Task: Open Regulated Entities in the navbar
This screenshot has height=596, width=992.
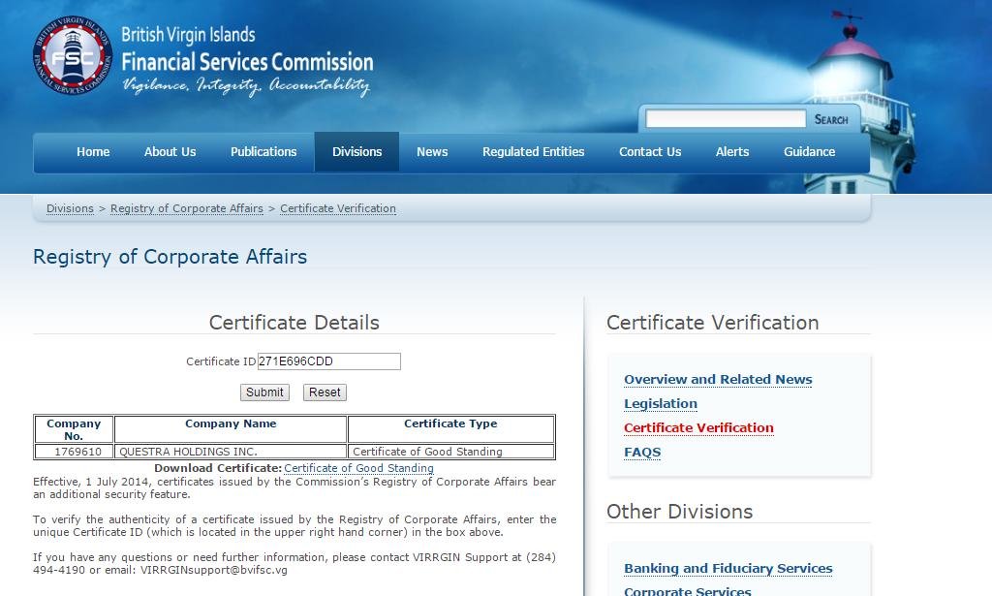Action: tap(533, 152)
